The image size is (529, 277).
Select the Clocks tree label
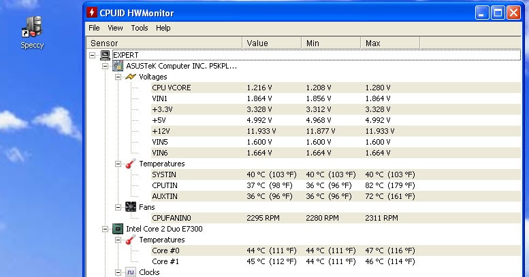point(149,272)
